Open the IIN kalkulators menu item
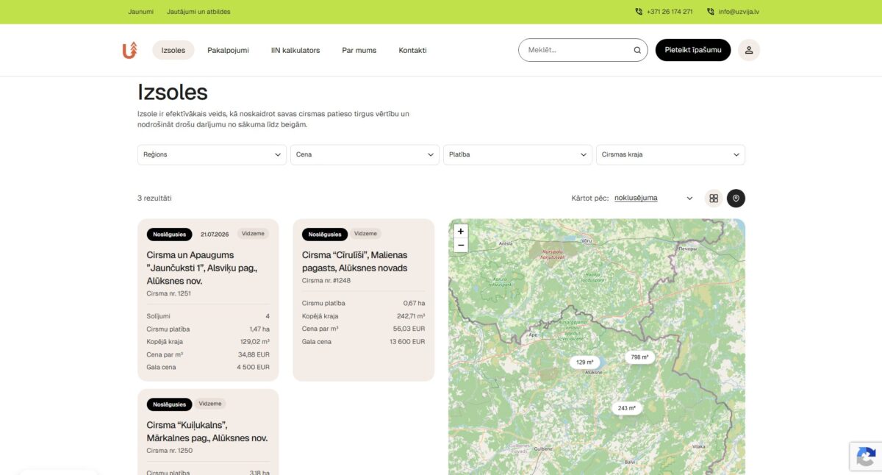The image size is (882, 475). [295, 50]
